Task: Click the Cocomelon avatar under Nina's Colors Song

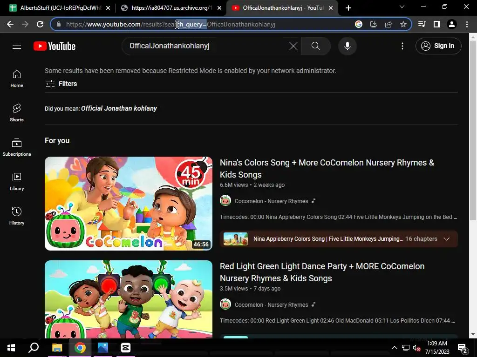Action: (x=225, y=201)
